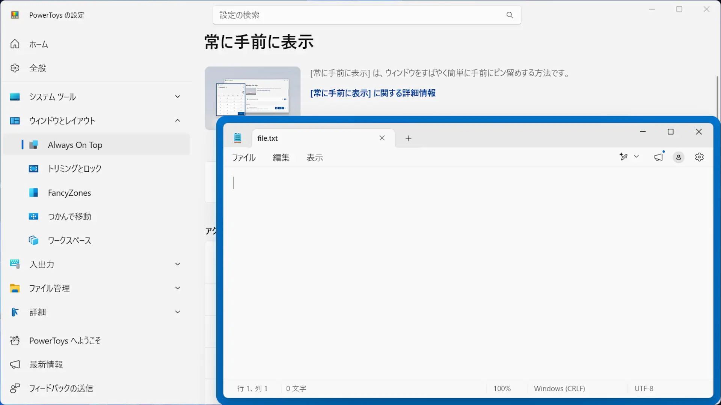721x405 pixels.
Task: Click the ファイル管理 folder icon
Action: pyautogui.click(x=15, y=288)
